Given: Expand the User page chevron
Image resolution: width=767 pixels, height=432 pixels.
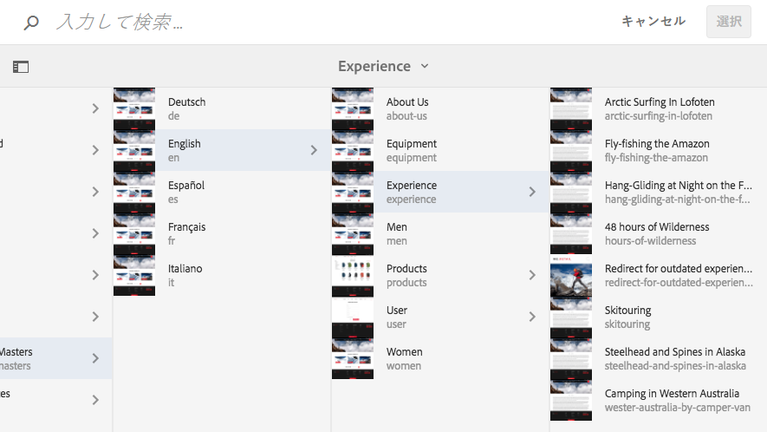Looking at the screenshot, I should (532, 317).
